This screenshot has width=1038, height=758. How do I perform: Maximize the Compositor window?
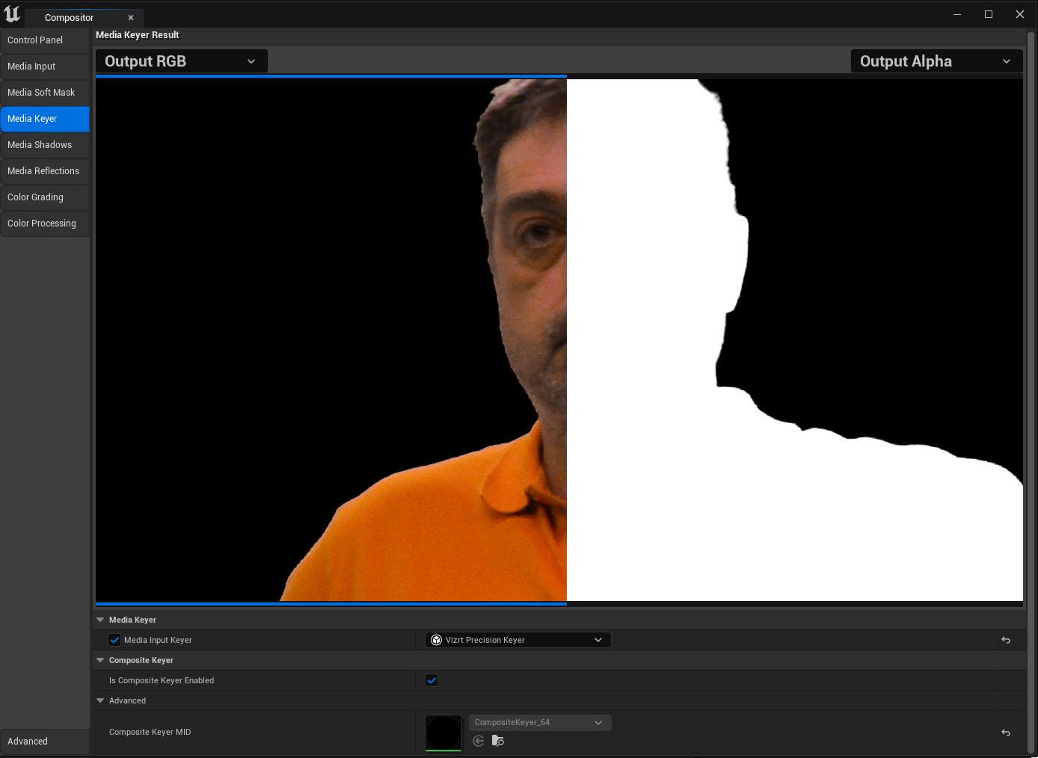coord(989,14)
